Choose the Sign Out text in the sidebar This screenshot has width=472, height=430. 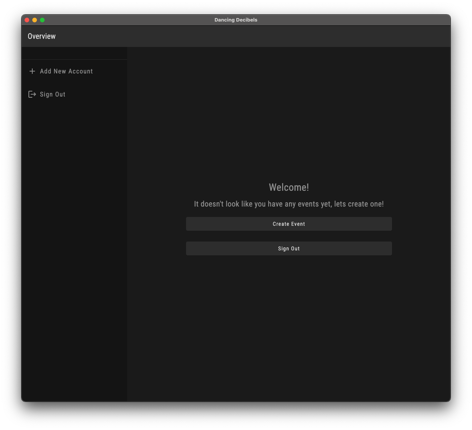[53, 94]
